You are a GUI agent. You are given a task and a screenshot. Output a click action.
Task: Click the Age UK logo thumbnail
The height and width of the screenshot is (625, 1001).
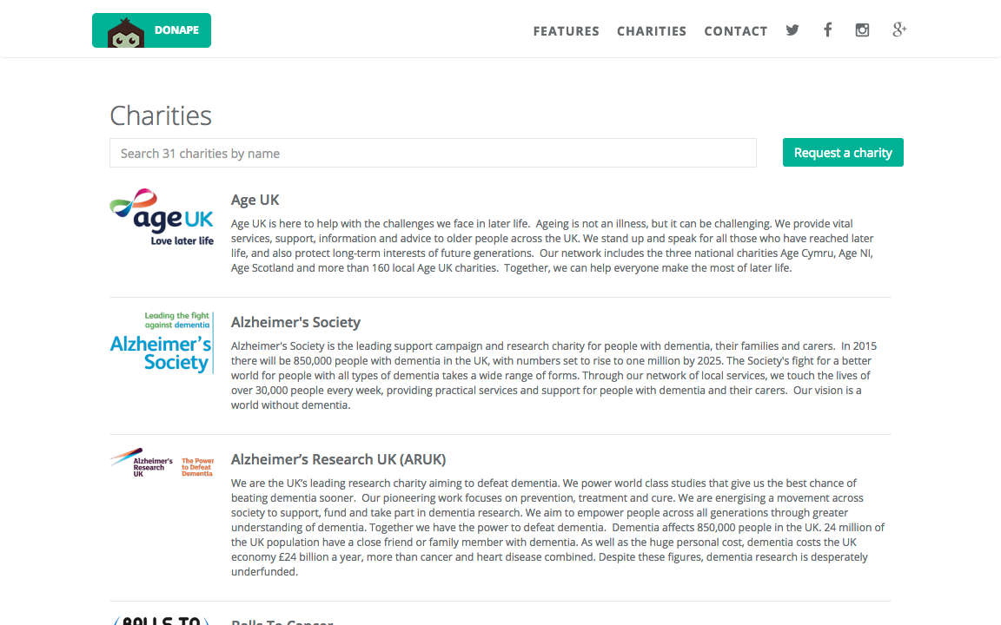[x=162, y=217]
